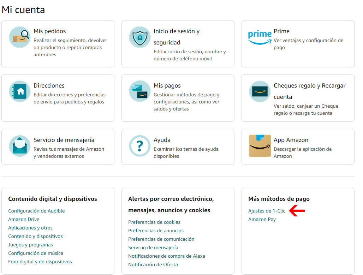The height and width of the screenshot is (275, 363).
Task: Click the Direcciones address book icon
Action: (20, 91)
